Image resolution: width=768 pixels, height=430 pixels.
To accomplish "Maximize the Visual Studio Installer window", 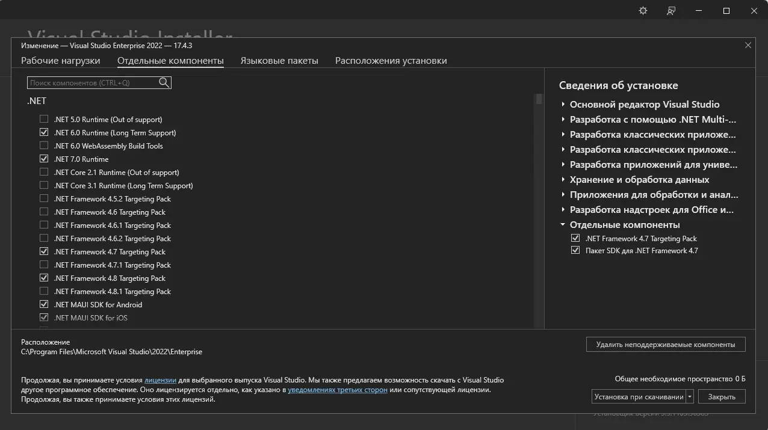I will pyautogui.click(x=726, y=11).
